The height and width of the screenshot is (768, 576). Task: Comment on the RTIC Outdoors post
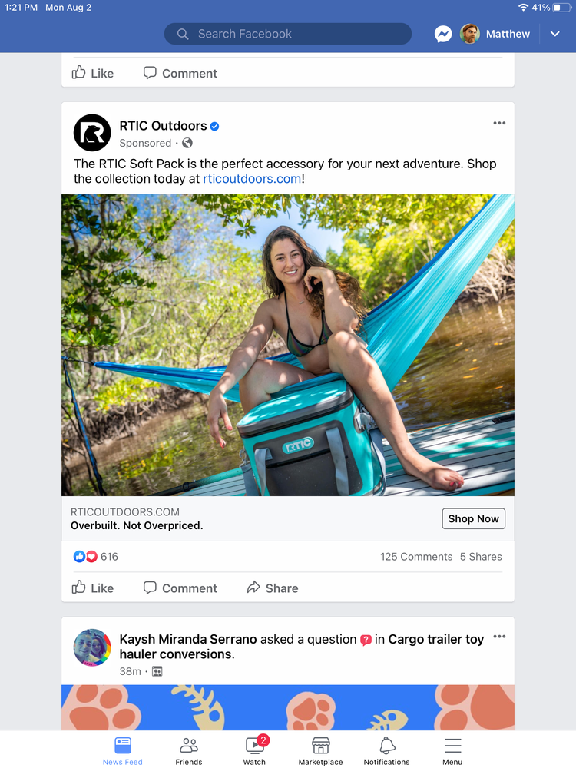pyautogui.click(x=180, y=588)
